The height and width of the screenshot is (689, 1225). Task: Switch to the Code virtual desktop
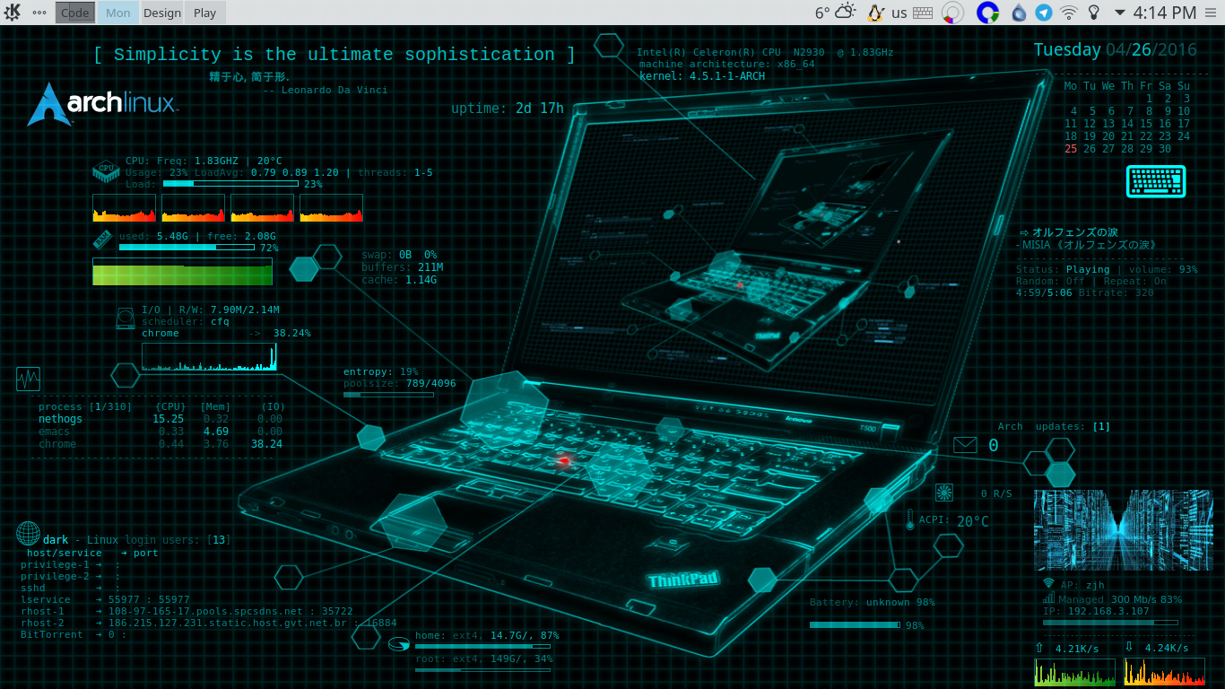[74, 13]
